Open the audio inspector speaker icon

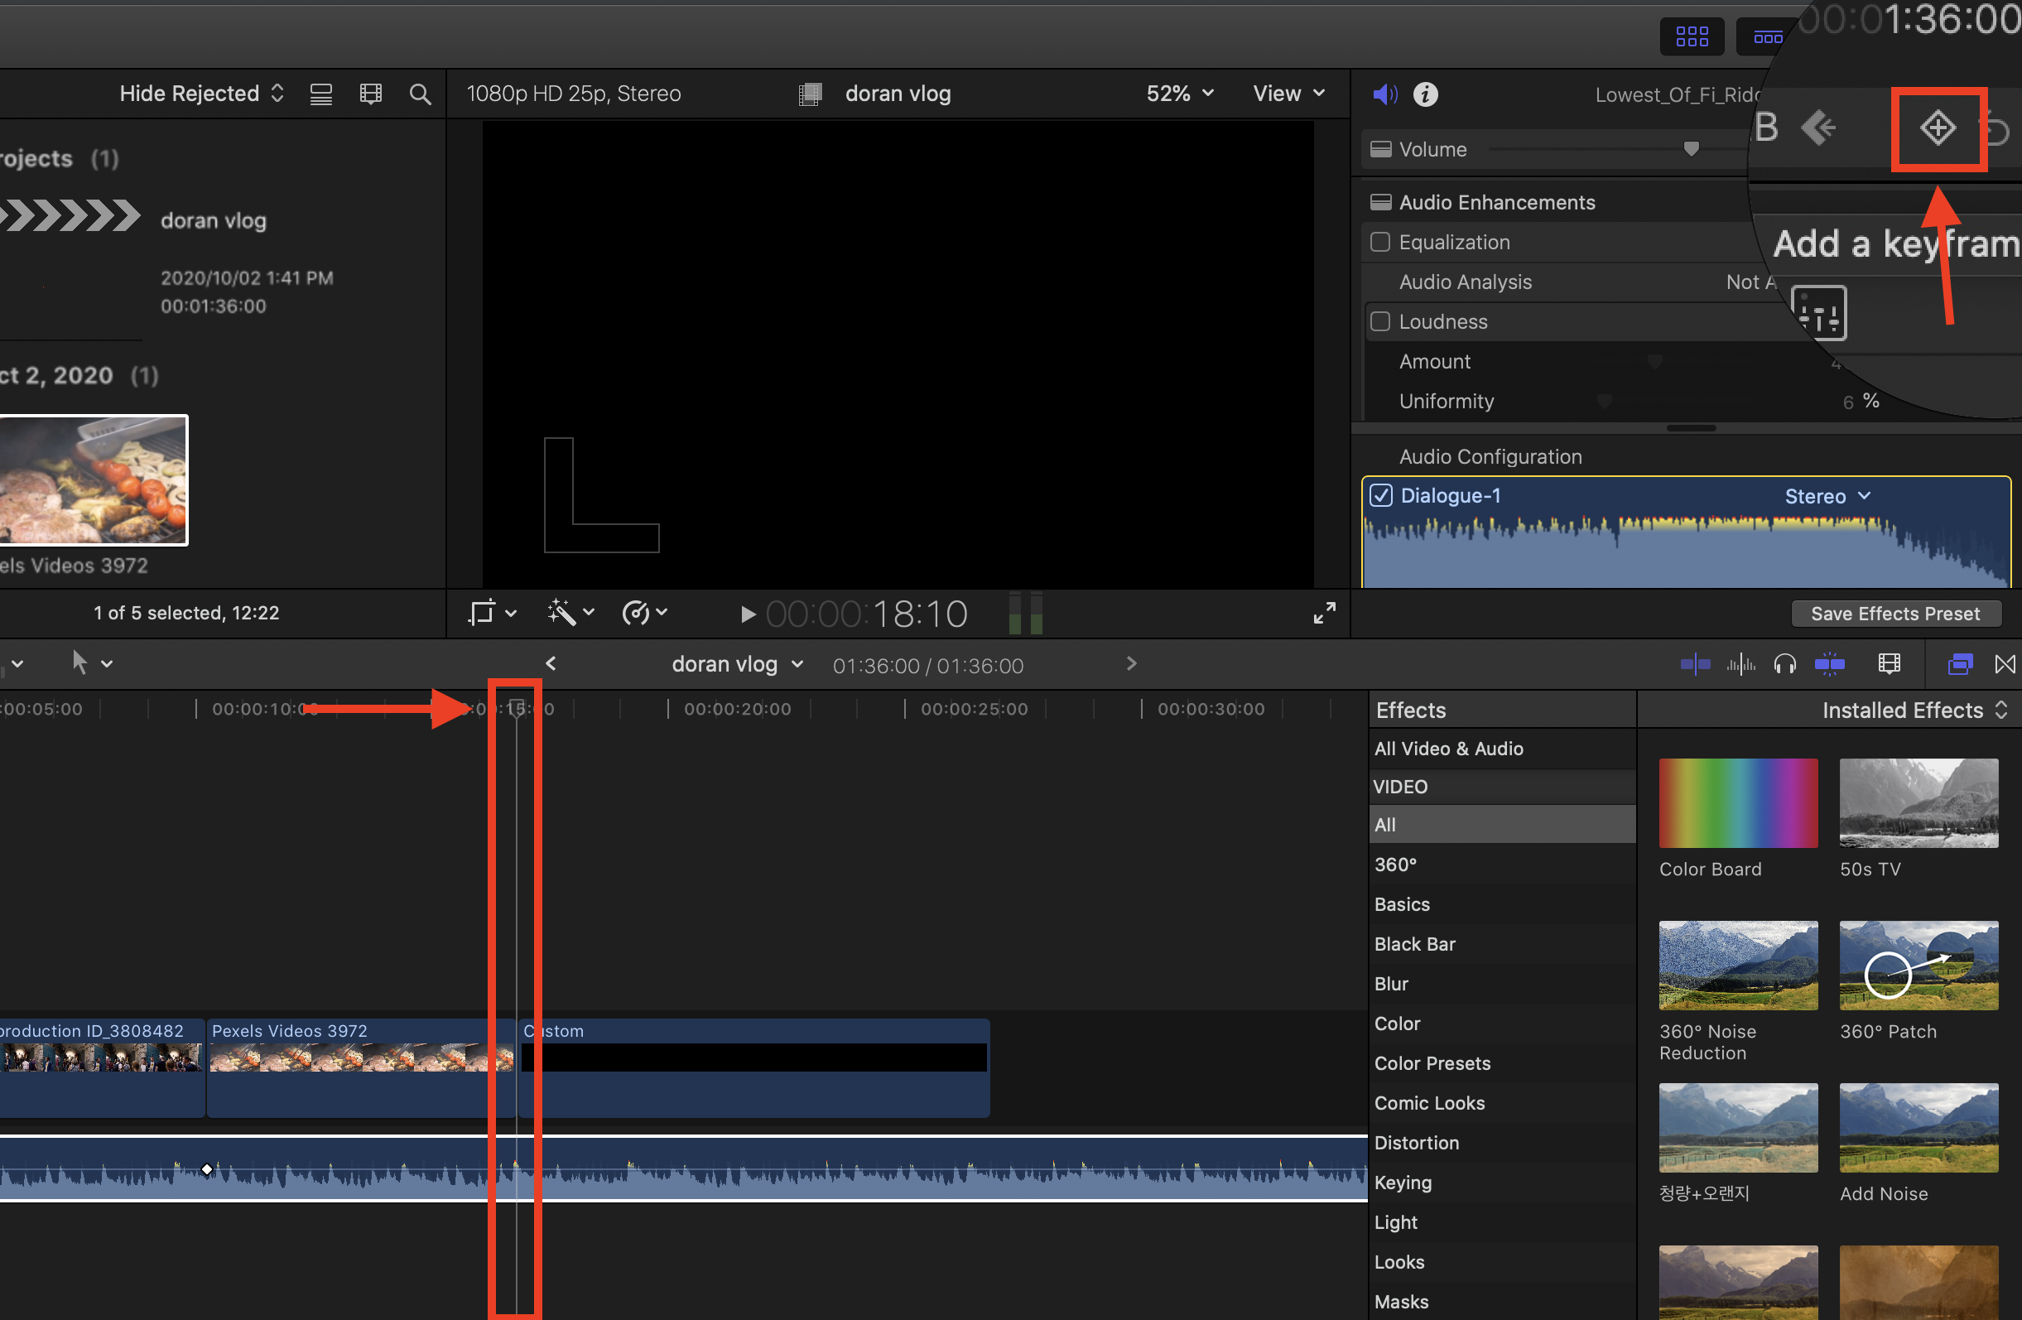[x=1384, y=94]
